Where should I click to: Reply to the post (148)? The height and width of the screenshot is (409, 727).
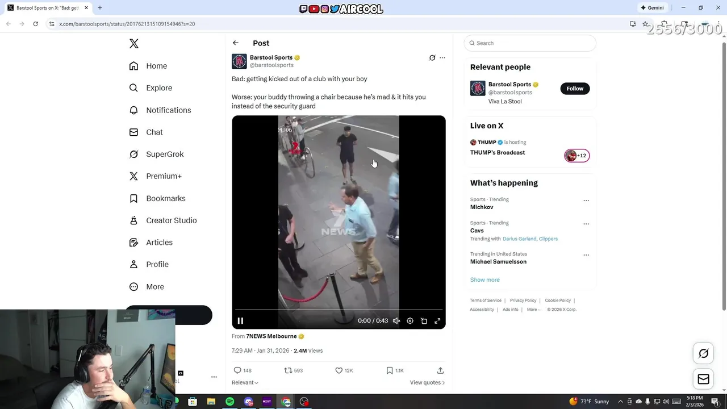(x=243, y=370)
